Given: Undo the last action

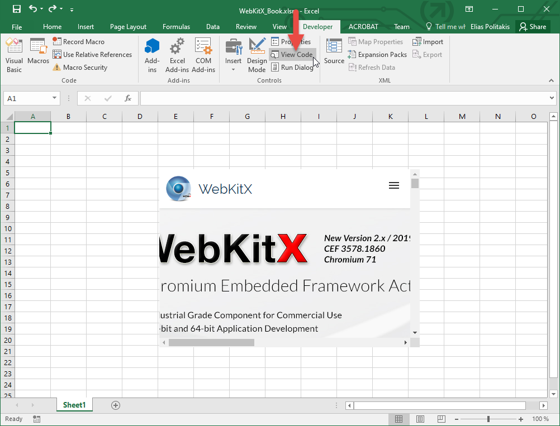Looking at the screenshot, I should 33,9.
